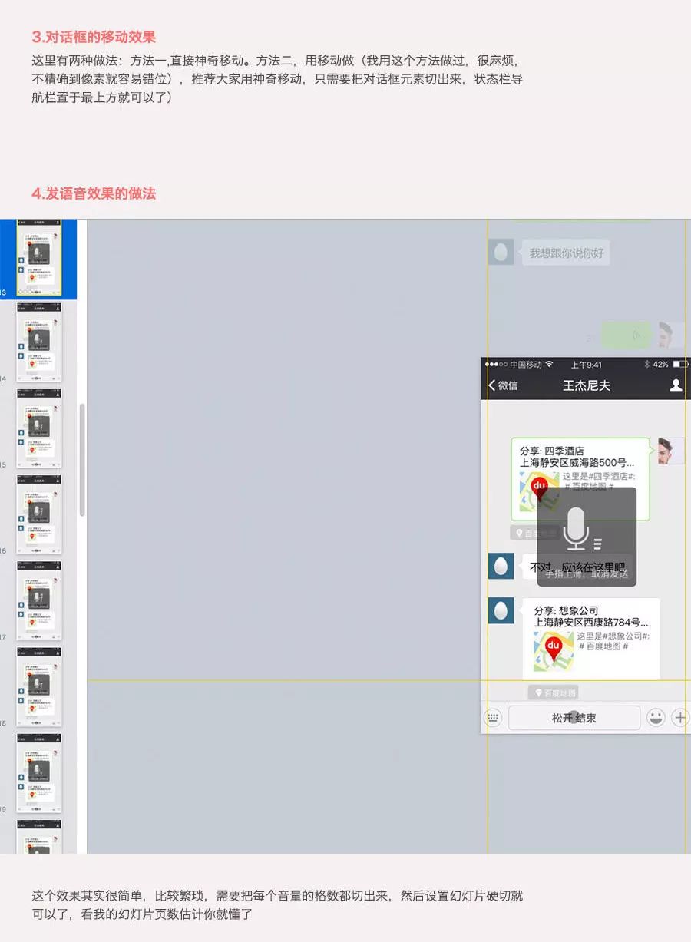The image size is (691, 942).
Task: Click the hint 手指上滑, 取消发送
Action: coord(587,573)
